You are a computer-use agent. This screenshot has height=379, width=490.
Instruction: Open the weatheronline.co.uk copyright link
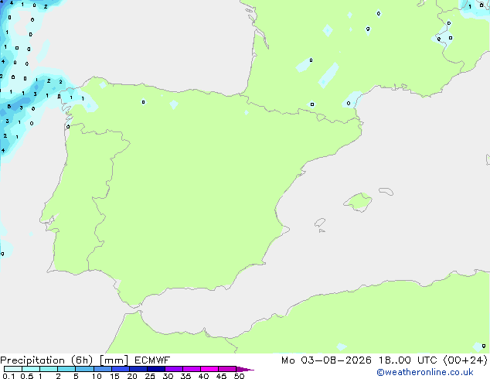[x=425, y=372]
